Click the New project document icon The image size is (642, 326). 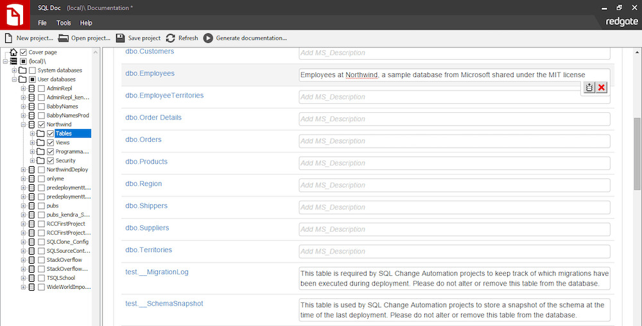click(x=8, y=38)
